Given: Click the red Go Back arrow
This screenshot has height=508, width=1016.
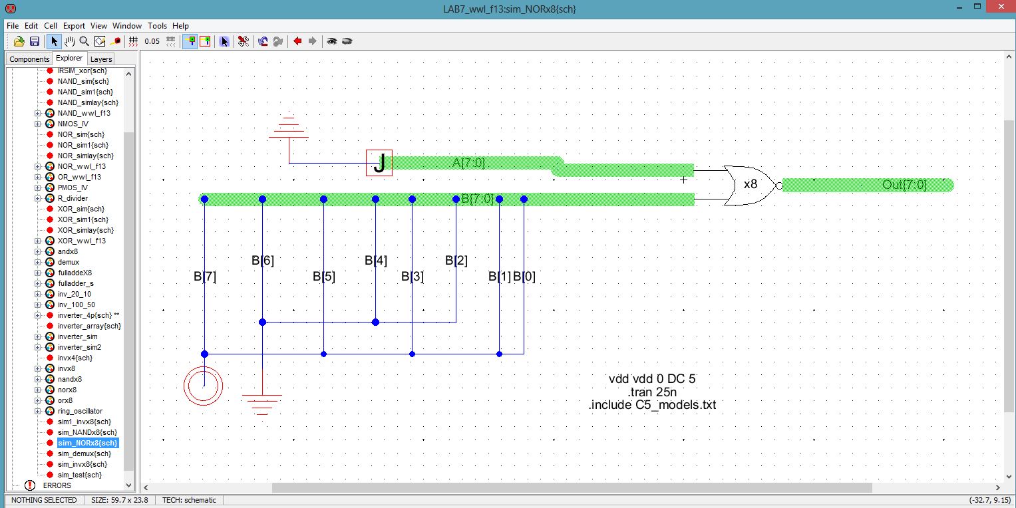Looking at the screenshot, I should click(297, 41).
